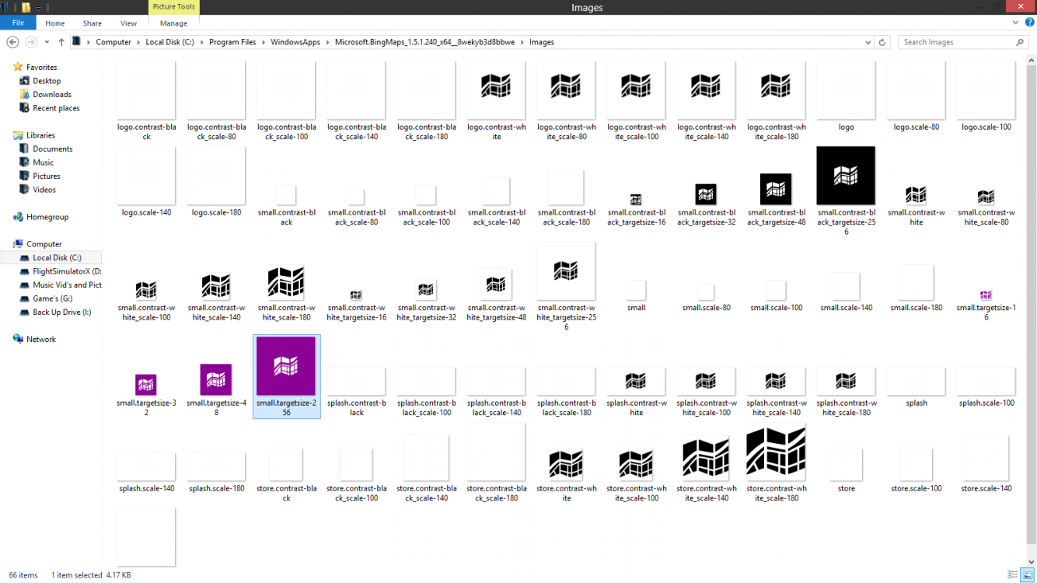The width and height of the screenshot is (1037, 583).
Task: Open the Music library
Action: tap(43, 162)
